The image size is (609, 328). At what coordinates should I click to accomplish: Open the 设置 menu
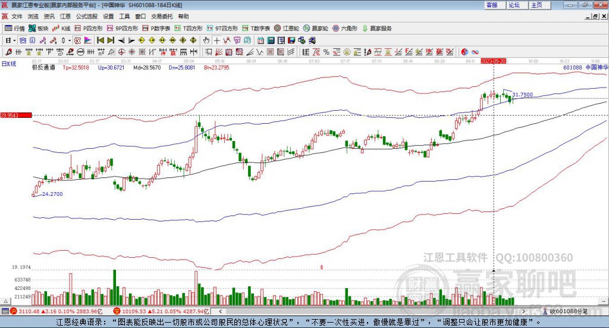point(108,16)
